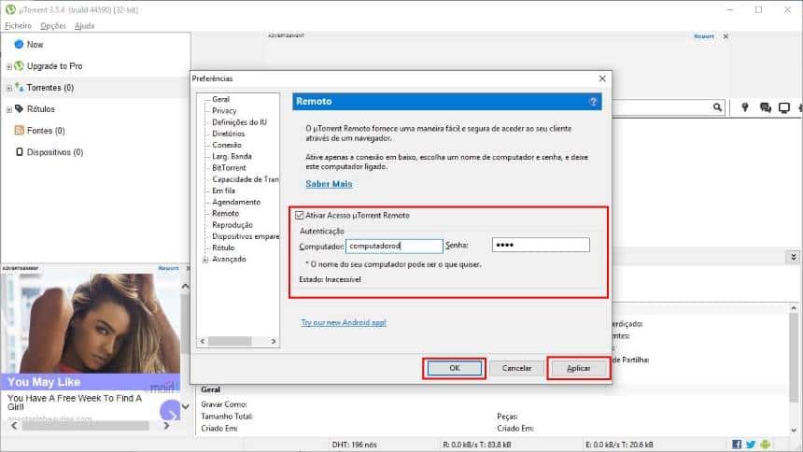This screenshot has height=452, width=803.
Task: Open the Ajuda menu
Action: tap(84, 25)
